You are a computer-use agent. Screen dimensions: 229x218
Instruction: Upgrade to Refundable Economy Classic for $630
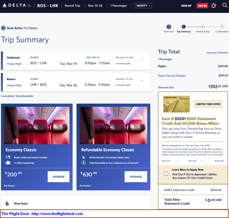point(136,177)
